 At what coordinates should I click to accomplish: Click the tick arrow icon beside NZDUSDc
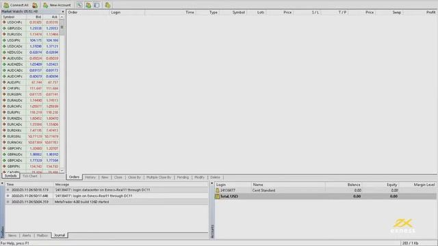pos(4,52)
